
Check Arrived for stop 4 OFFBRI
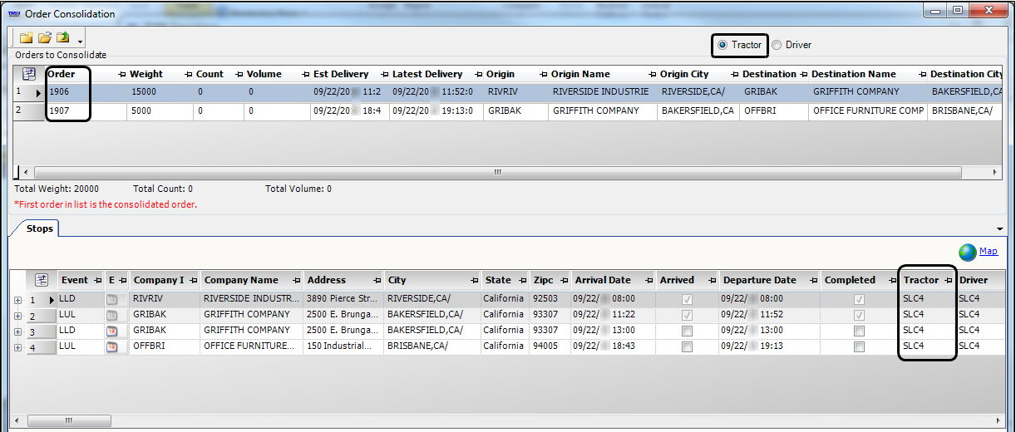pyautogui.click(x=686, y=346)
